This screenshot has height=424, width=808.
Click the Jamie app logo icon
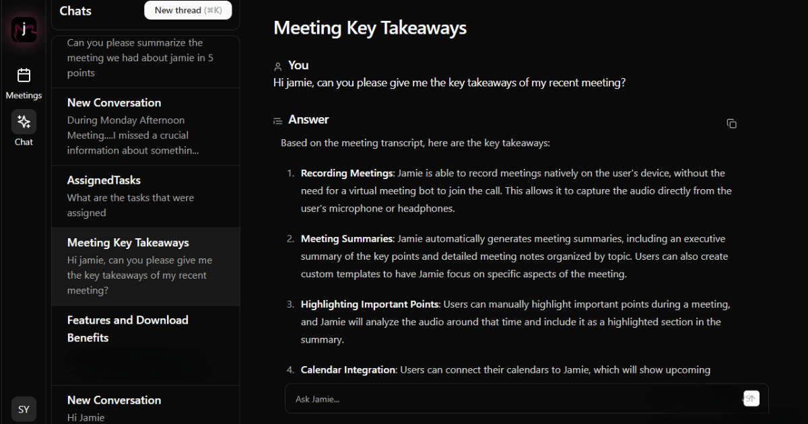[24, 30]
